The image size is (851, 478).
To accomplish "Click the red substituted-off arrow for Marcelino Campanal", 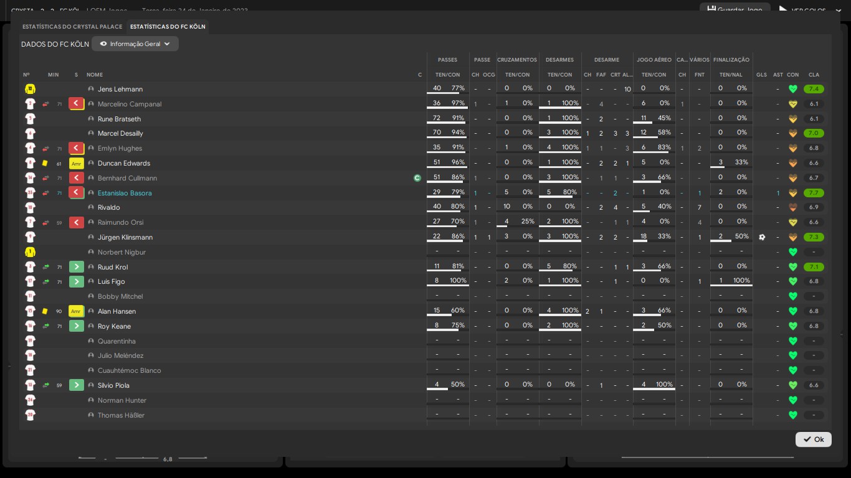I will click(x=76, y=104).
